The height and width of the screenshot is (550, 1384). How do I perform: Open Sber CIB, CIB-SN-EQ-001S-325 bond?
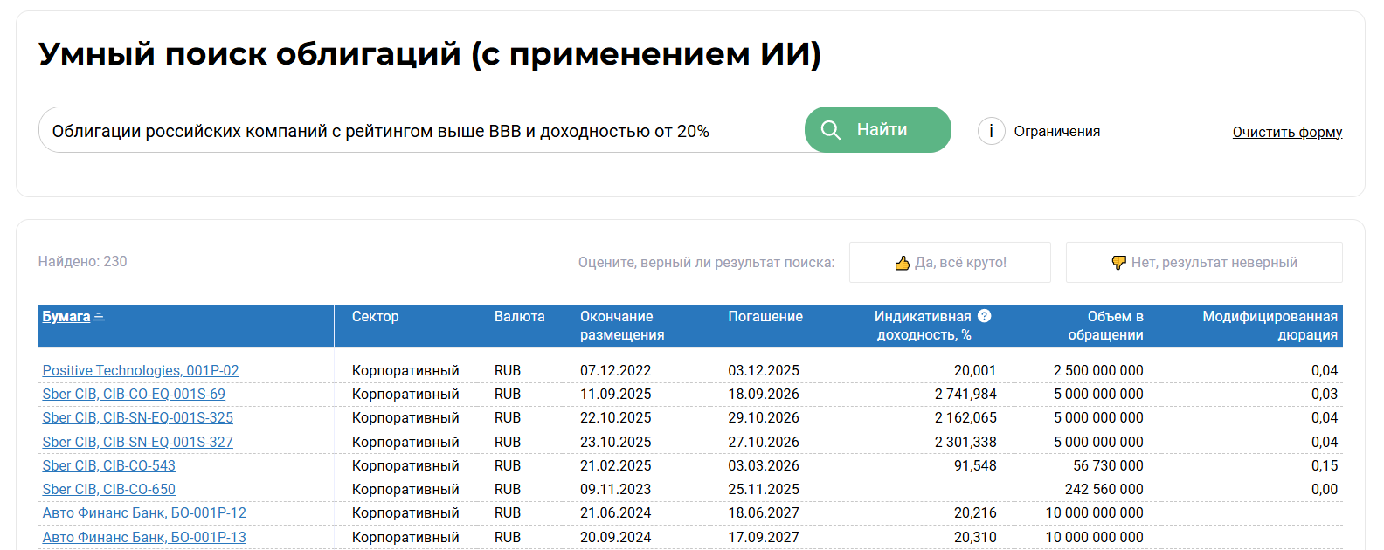point(138,418)
